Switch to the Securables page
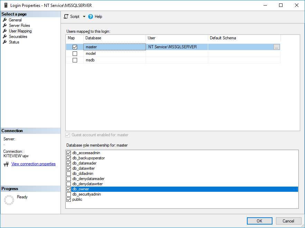305x228 pixels. 18,37
